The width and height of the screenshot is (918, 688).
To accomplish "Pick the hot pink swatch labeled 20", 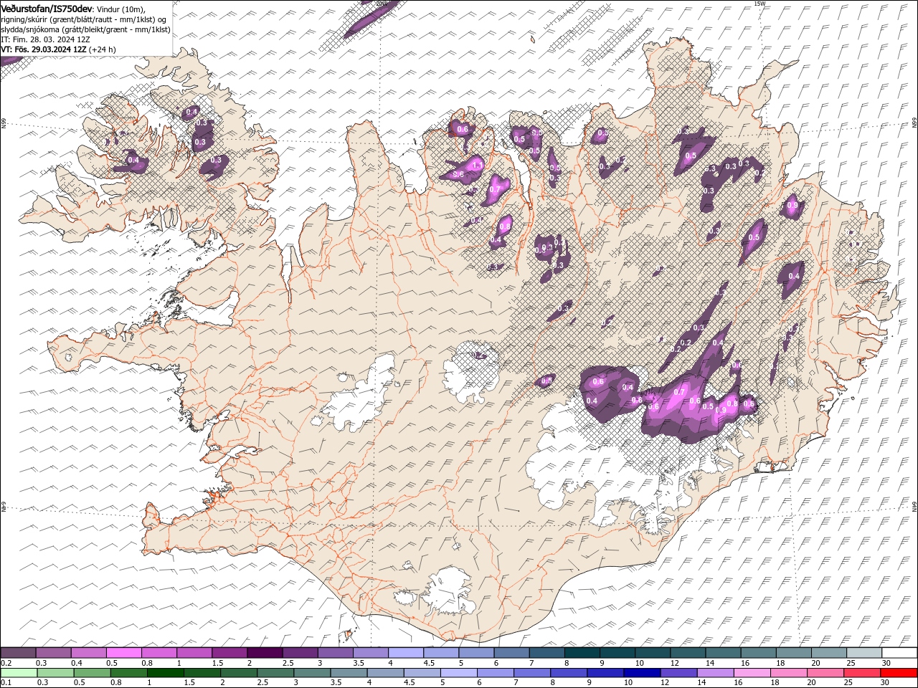I will [x=825, y=673].
